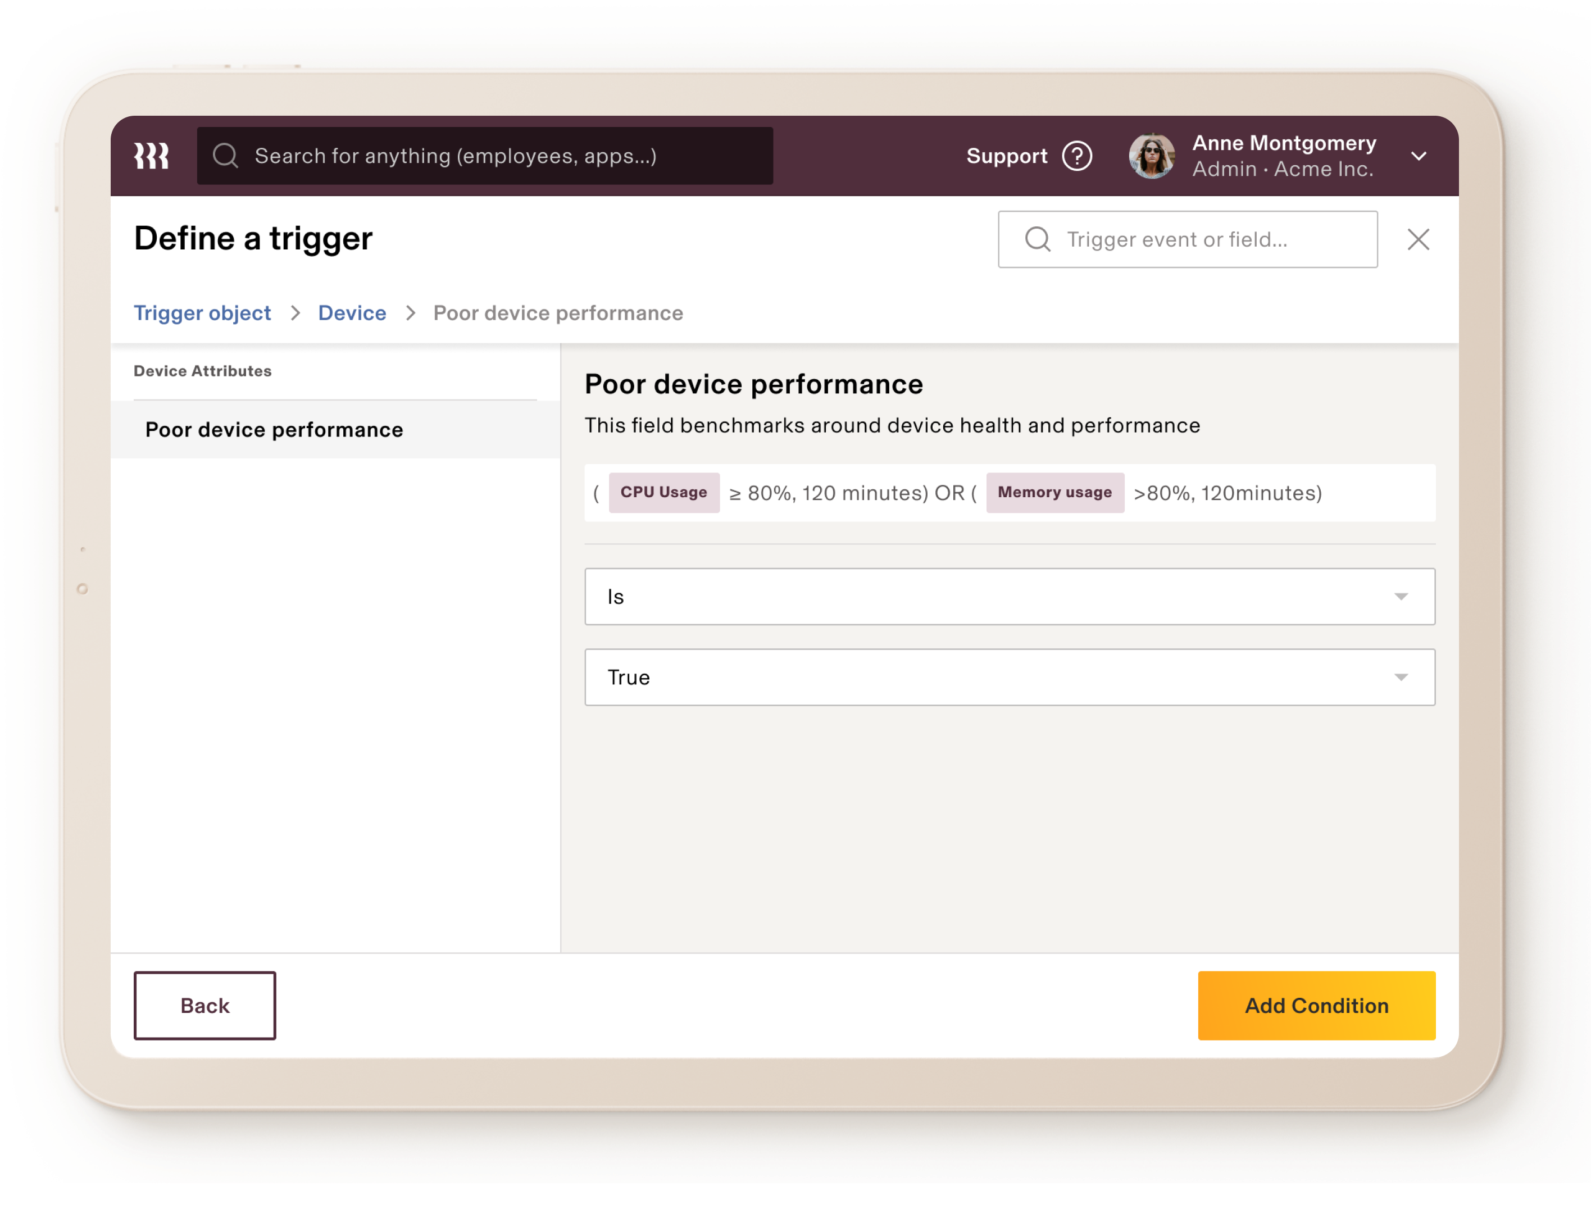The width and height of the screenshot is (1591, 1218).
Task: Click the trigger search magnifier icon
Action: click(1037, 239)
